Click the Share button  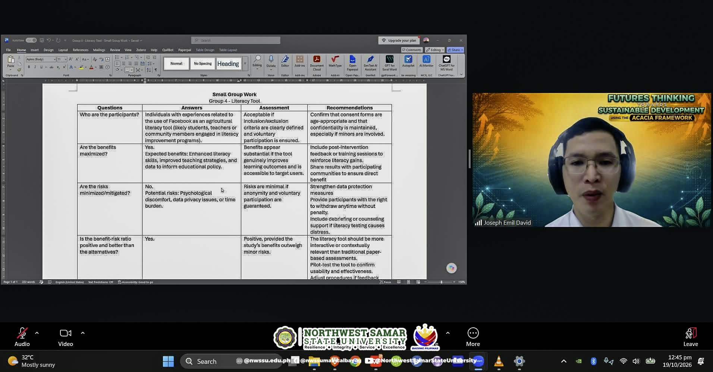pos(455,50)
